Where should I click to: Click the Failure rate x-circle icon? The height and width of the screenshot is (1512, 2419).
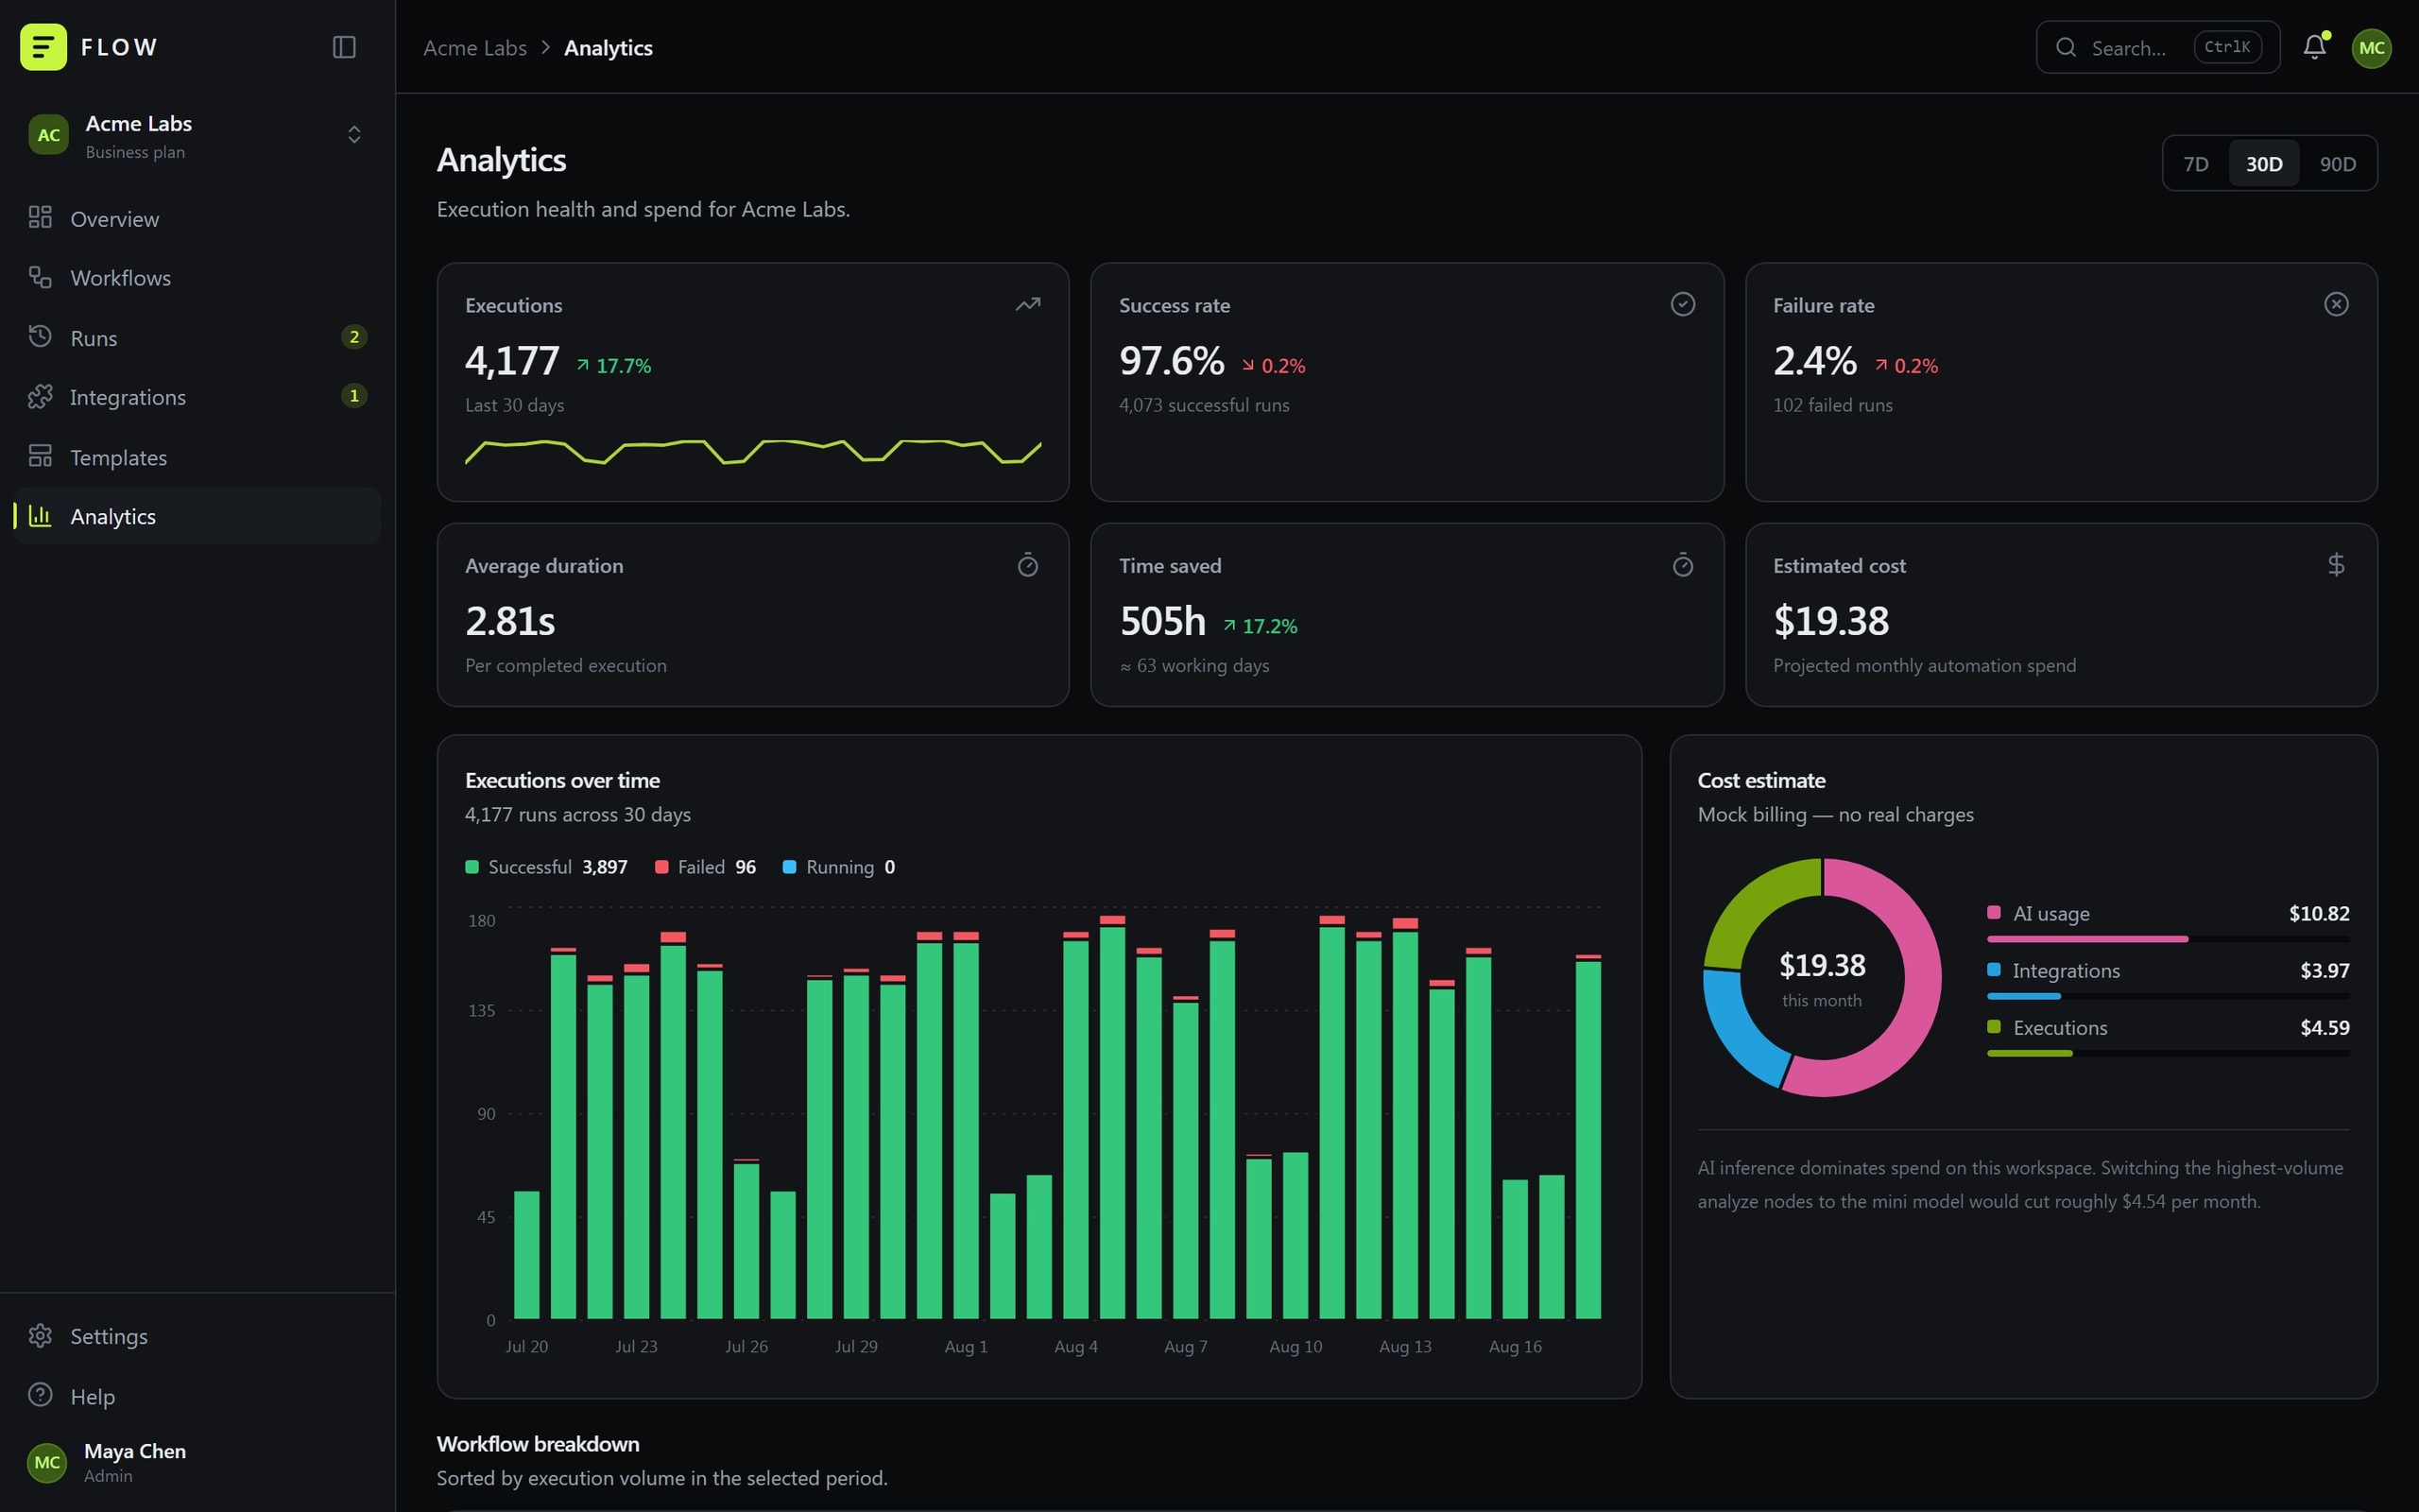pyautogui.click(x=2336, y=304)
